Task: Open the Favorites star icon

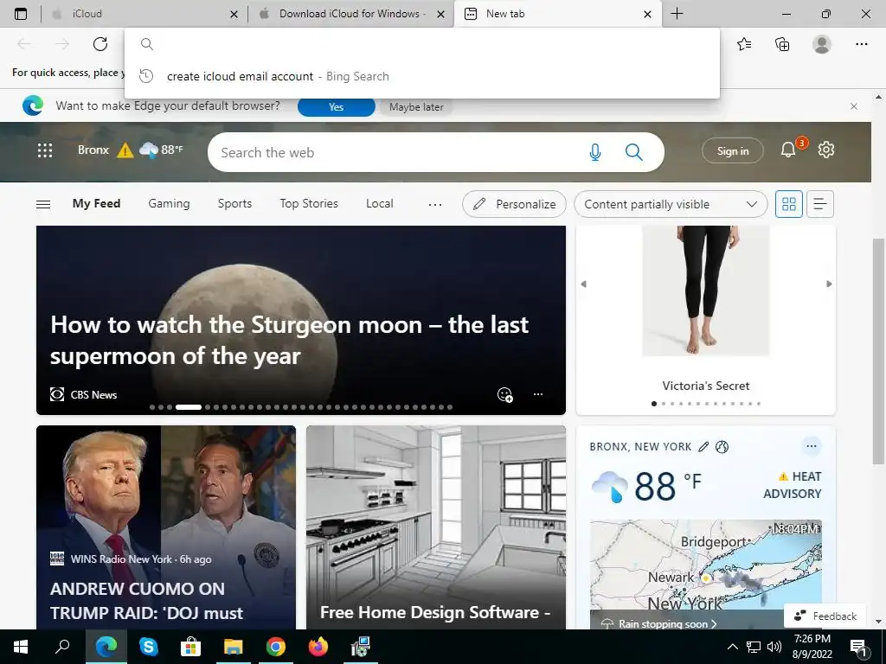Action: 744,44
